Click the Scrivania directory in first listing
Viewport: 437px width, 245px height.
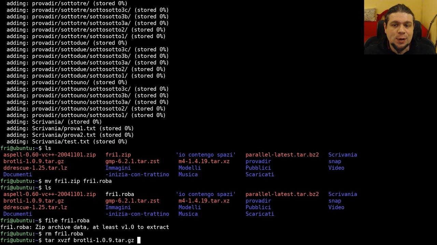click(x=343, y=155)
